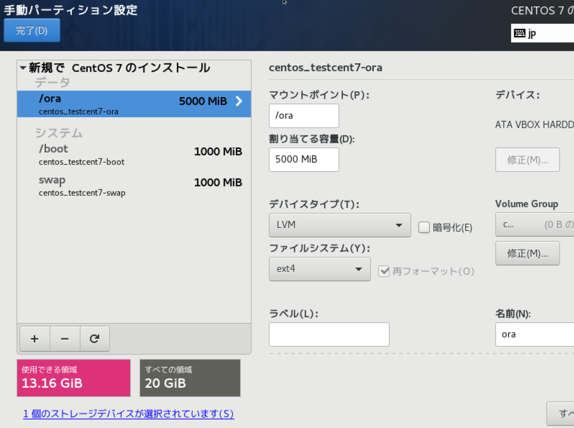Click the ラベル(L) input field

pyautogui.click(x=329, y=334)
